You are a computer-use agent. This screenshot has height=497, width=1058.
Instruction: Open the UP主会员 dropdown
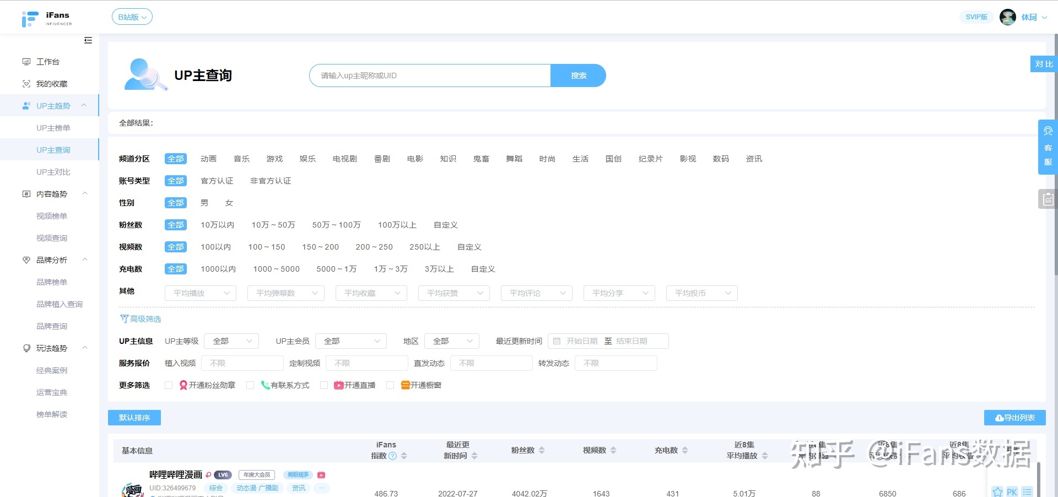351,341
